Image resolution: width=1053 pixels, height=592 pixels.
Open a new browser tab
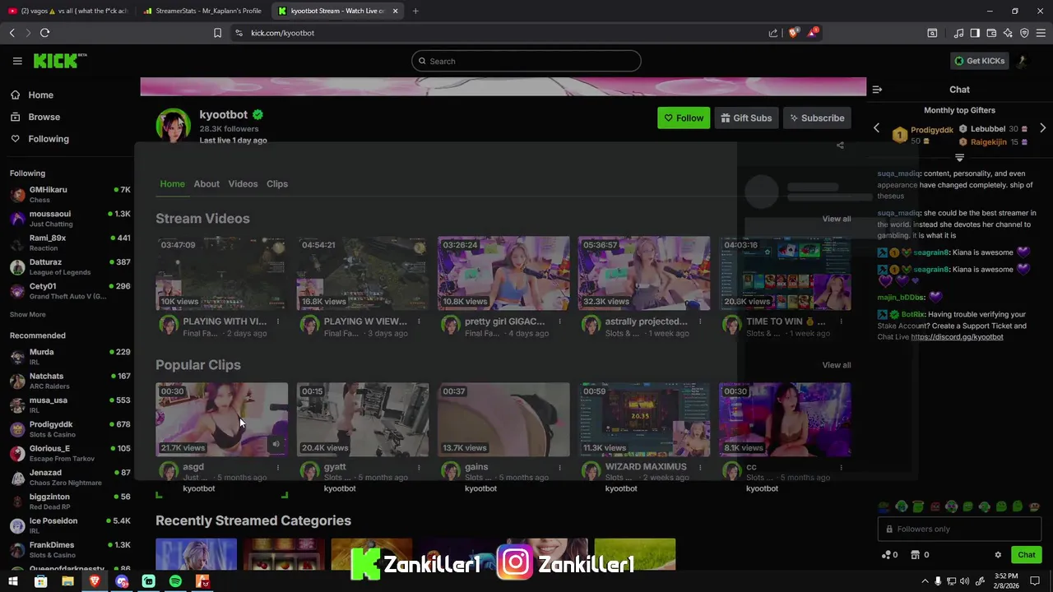click(415, 11)
